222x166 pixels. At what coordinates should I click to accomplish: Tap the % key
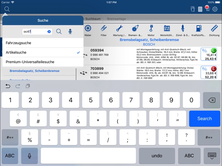click(x=30, y=137)
